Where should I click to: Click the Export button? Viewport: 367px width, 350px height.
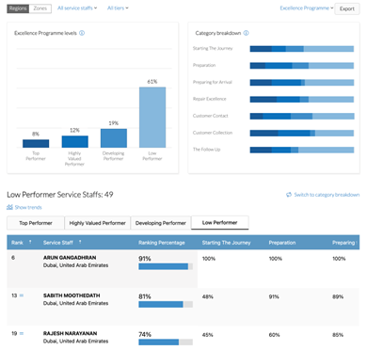point(347,8)
